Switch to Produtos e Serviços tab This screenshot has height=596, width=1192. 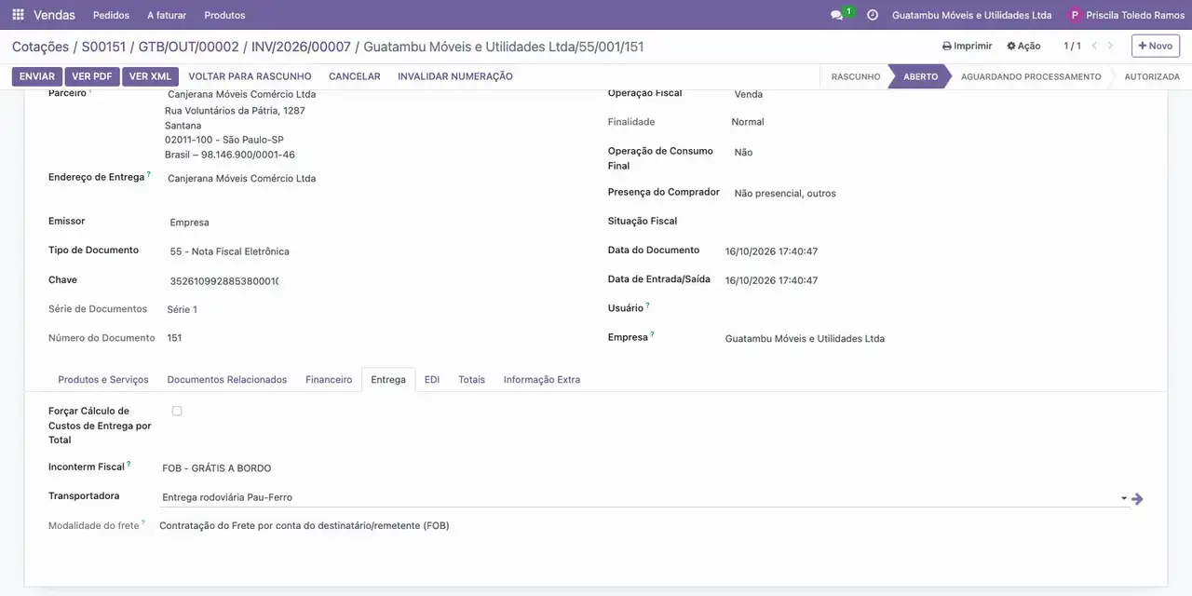coord(103,380)
